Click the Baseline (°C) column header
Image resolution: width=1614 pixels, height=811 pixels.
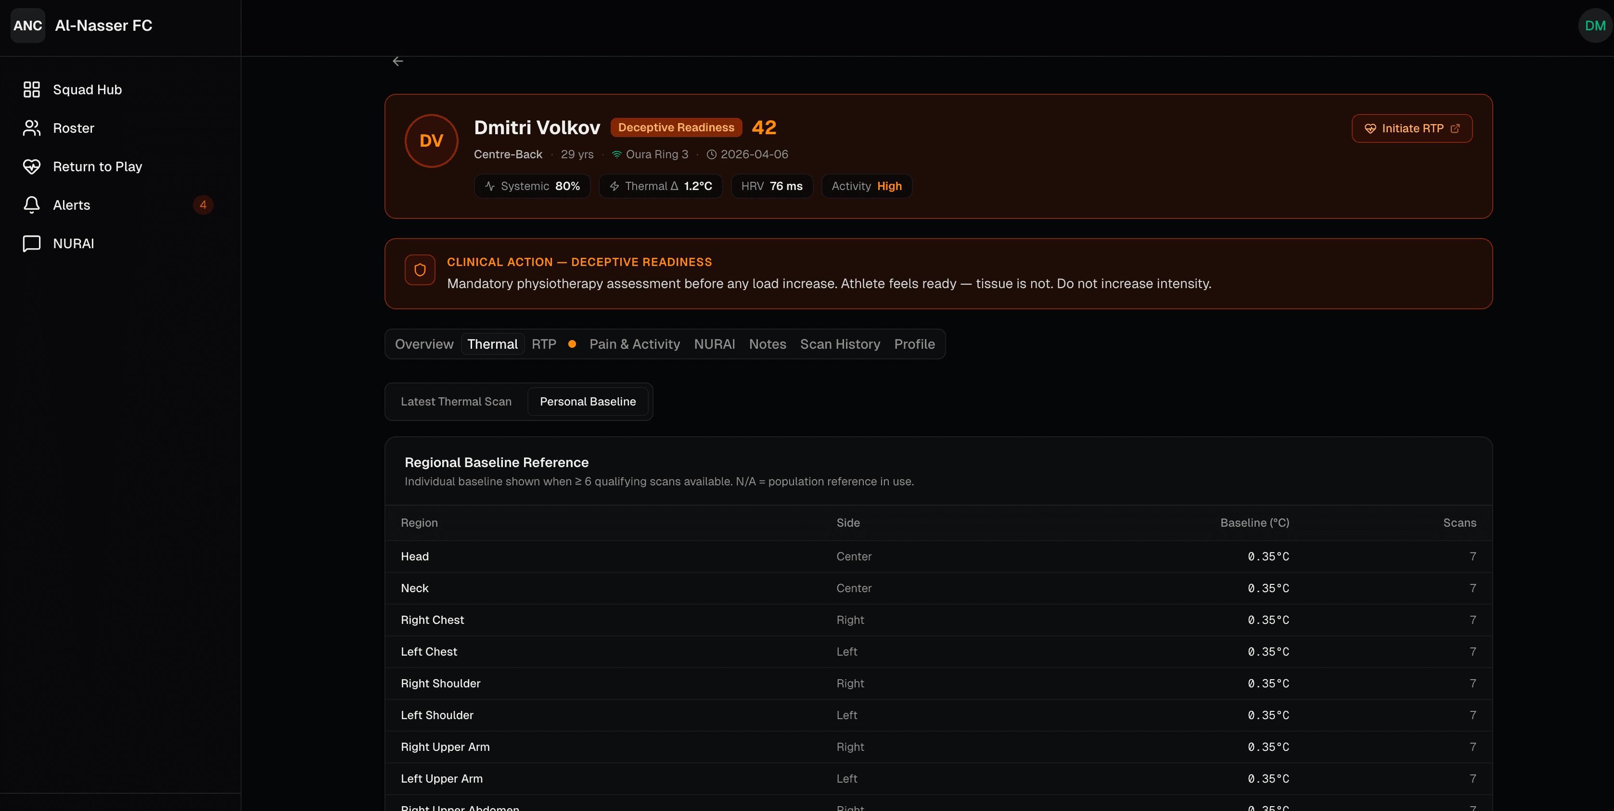click(1255, 522)
